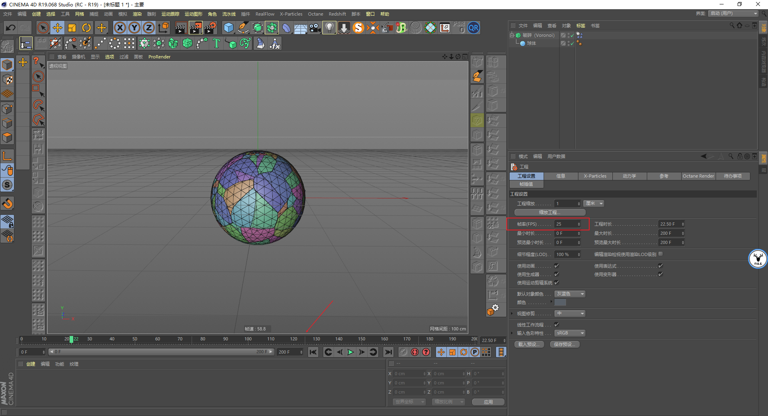Select 球体 object in object manager
The width and height of the screenshot is (768, 416).
point(531,44)
